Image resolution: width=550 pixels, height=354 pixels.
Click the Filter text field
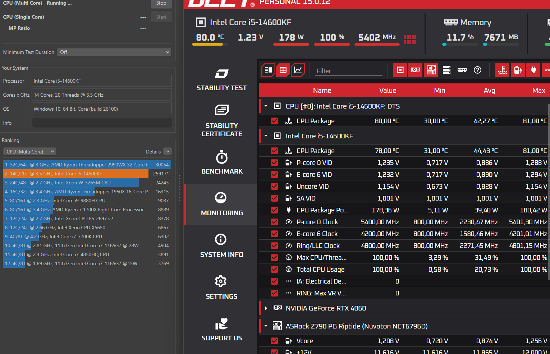click(349, 71)
